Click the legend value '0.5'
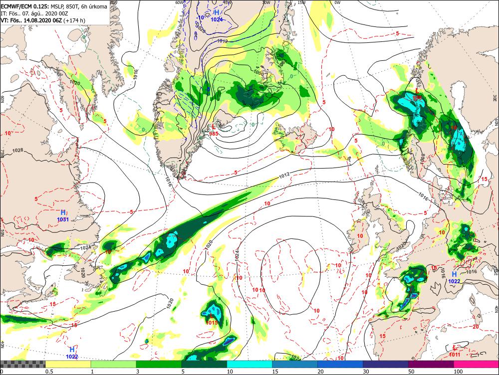Image resolution: width=499 pixels, height=375 pixels. pyautogui.click(x=49, y=372)
